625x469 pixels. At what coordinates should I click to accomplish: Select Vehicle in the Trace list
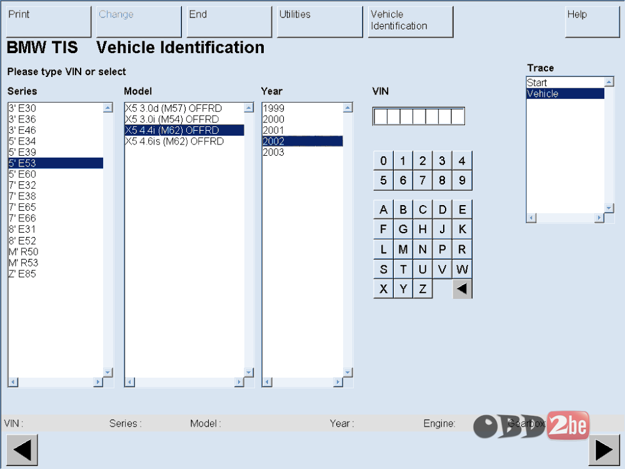(x=565, y=93)
